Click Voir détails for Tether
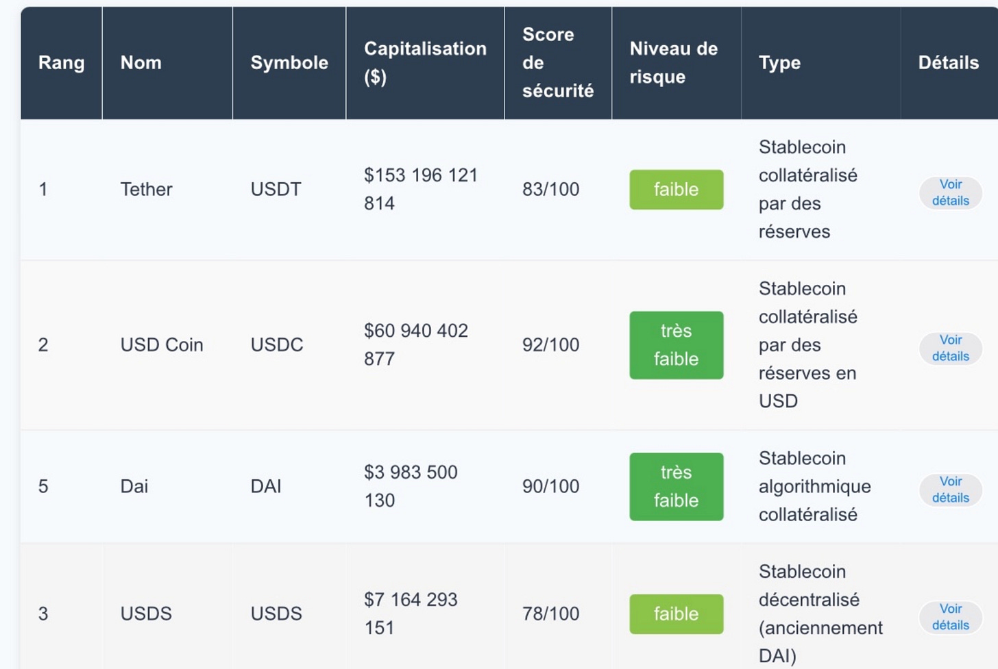Image resolution: width=998 pixels, height=669 pixels. [x=950, y=192]
